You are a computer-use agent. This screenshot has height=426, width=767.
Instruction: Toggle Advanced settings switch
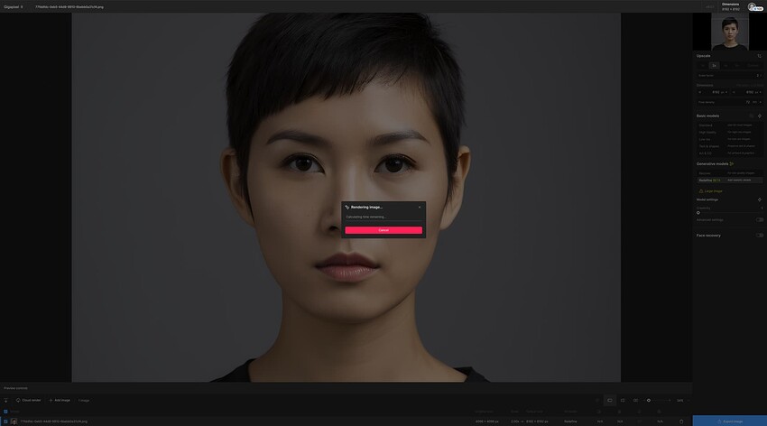tap(760, 219)
